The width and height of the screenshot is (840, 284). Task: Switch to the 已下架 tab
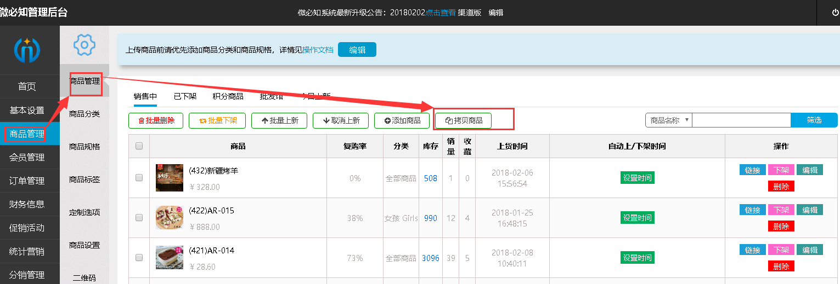(185, 97)
